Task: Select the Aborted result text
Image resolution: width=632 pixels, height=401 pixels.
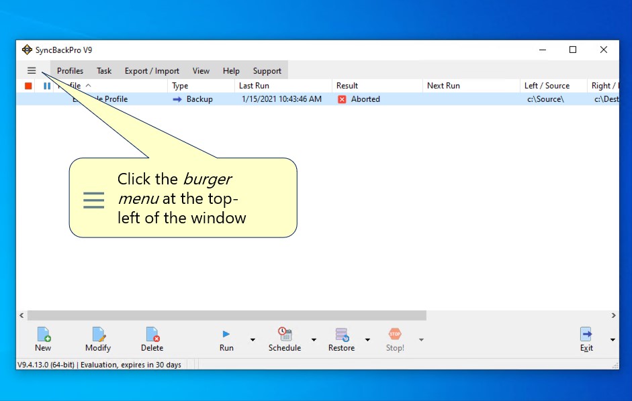Action: (x=365, y=99)
